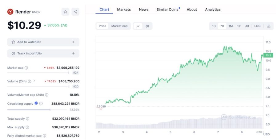Click the $5,526,807,769 diluted cap value
The width and height of the screenshot is (277, 140).
[x=68, y=136]
